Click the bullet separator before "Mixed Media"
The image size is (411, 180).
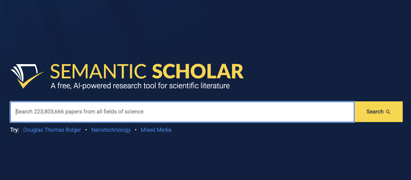[x=136, y=130]
